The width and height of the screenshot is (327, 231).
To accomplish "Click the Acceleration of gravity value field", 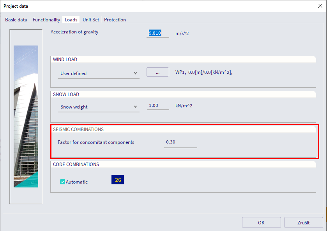I will click(x=157, y=33).
